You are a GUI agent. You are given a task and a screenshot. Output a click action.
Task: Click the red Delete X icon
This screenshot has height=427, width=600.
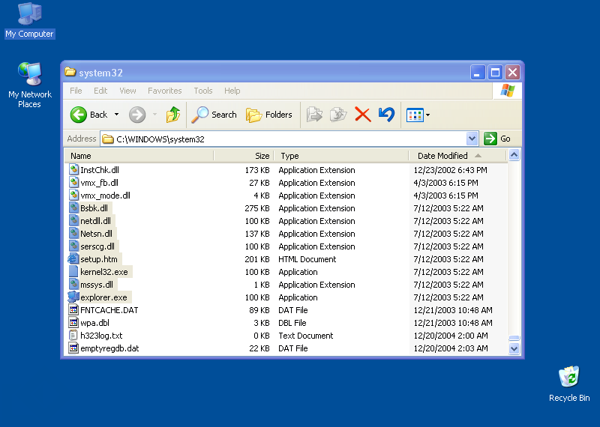click(x=363, y=115)
